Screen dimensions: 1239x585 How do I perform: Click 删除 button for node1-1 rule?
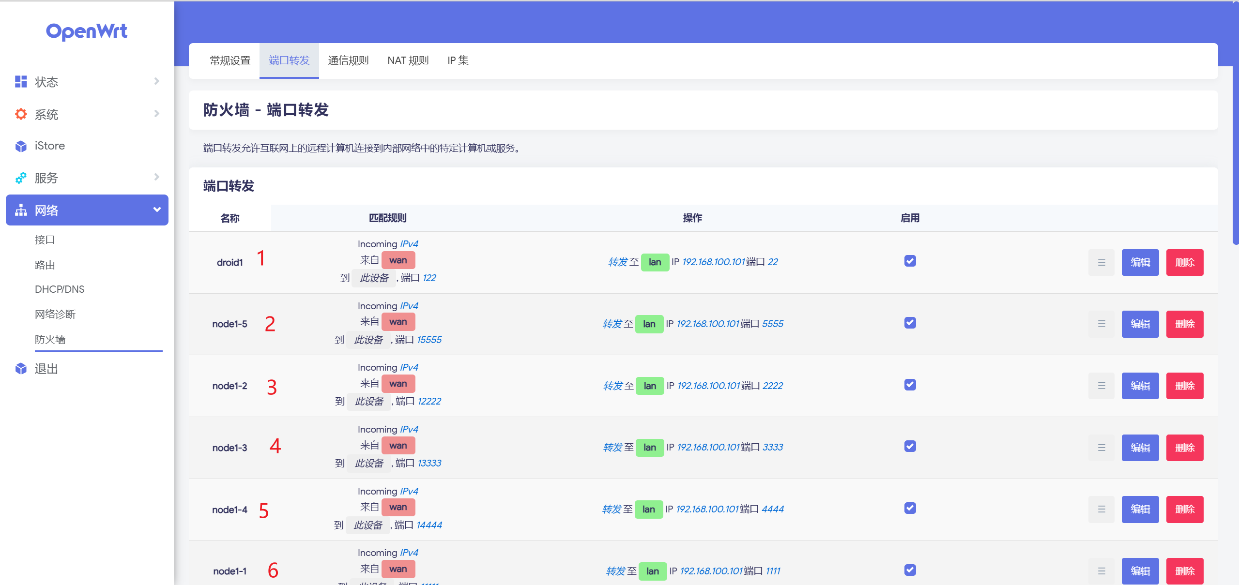click(x=1184, y=571)
